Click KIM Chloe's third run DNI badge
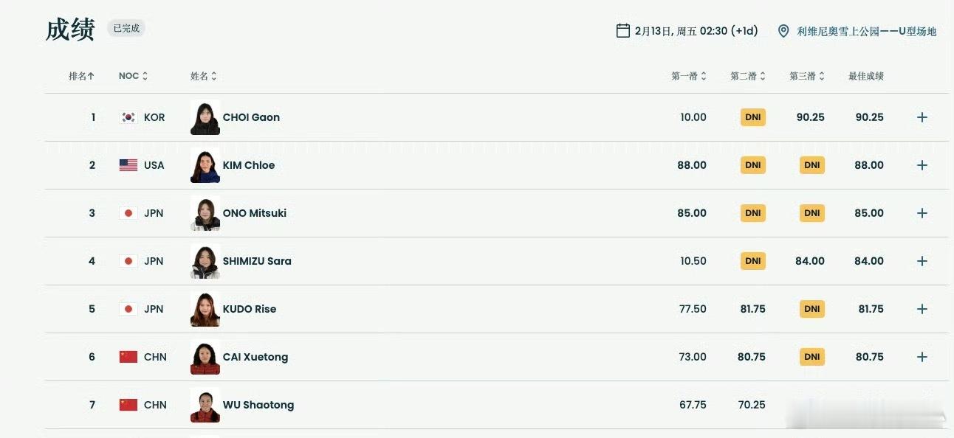Image resolution: width=954 pixels, height=438 pixels. (x=811, y=165)
